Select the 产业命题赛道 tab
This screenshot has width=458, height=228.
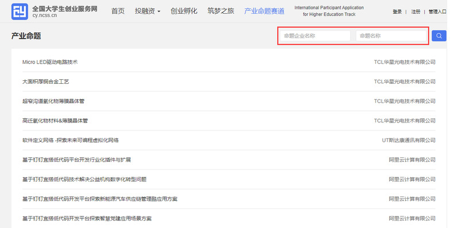(264, 11)
